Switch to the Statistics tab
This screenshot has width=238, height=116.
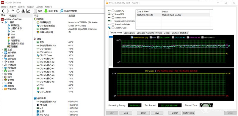[x=184, y=33]
